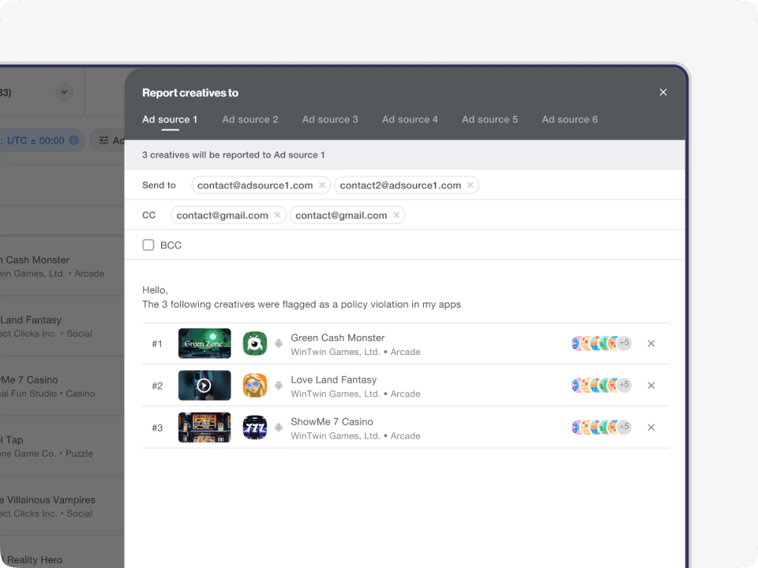Open the Ad source 6 tab
This screenshot has height=568, width=758.
(569, 119)
